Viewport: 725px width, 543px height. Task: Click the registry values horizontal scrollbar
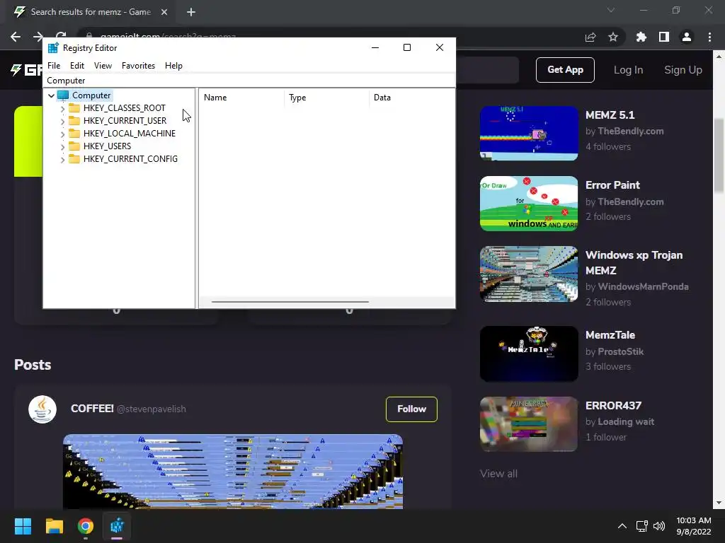pyautogui.click(x=290, y=302)
